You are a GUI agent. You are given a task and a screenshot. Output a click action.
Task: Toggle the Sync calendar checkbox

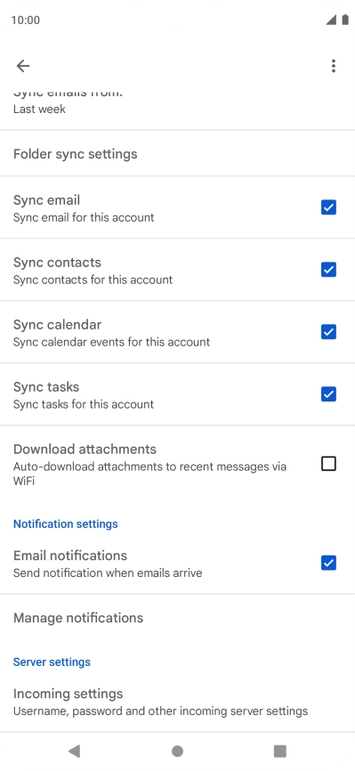[328, 332]
